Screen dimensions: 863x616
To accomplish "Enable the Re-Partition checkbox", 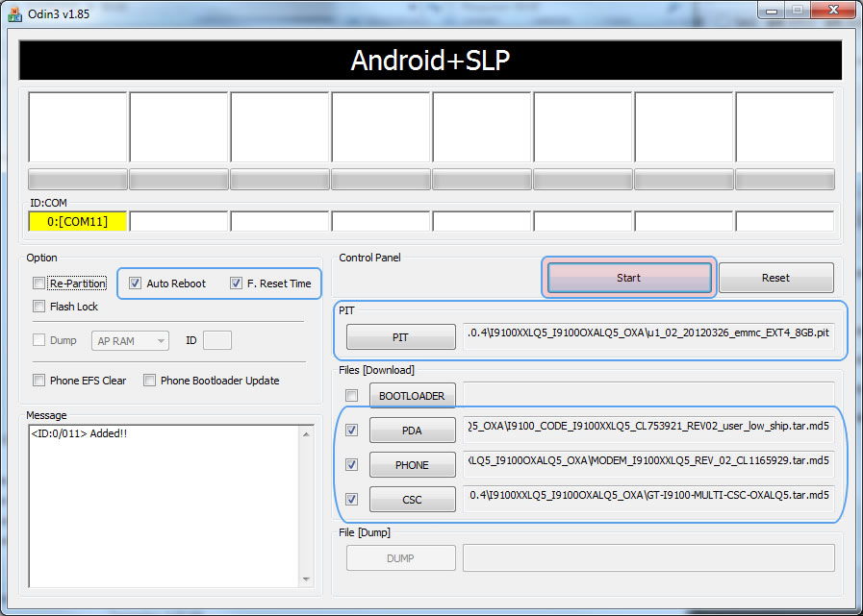I will (39, 283).
